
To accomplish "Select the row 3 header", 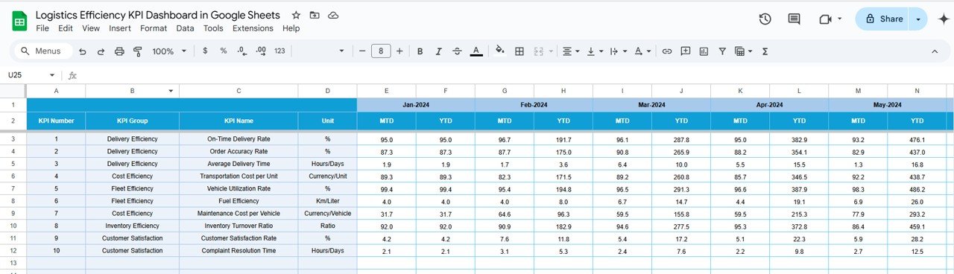I will [13, 139].
